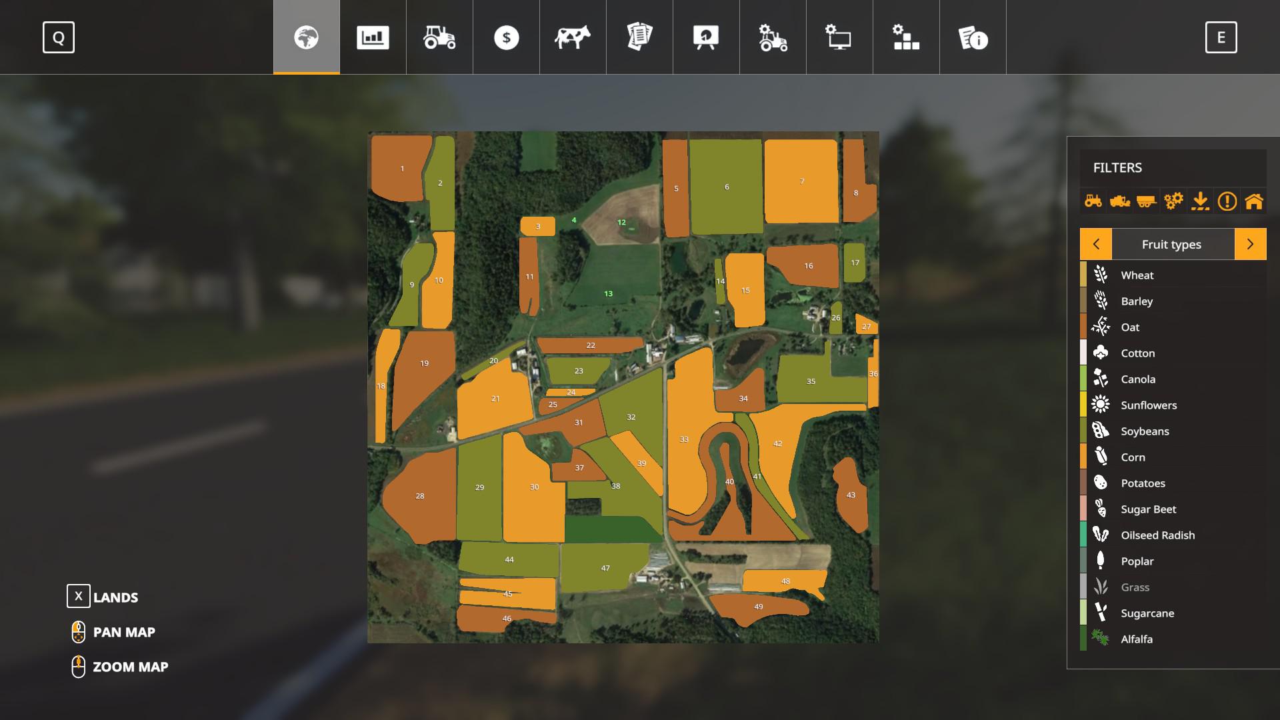1280x720 pixels.
Task: Switch to previous filter category arrow
Action: tap(1096, 244)
